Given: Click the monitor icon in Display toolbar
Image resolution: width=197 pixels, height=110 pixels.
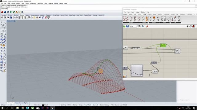Looking at the screenshot, I should [x=49, y=17].
